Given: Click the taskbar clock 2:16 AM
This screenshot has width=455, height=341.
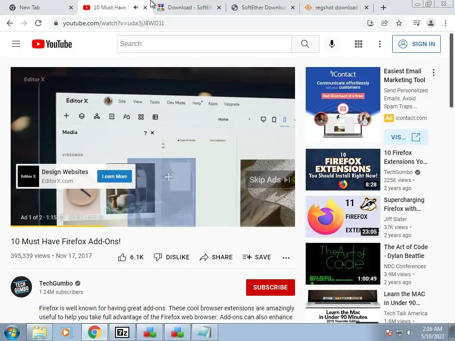Looking at the screenshot, I should [432, 333].
